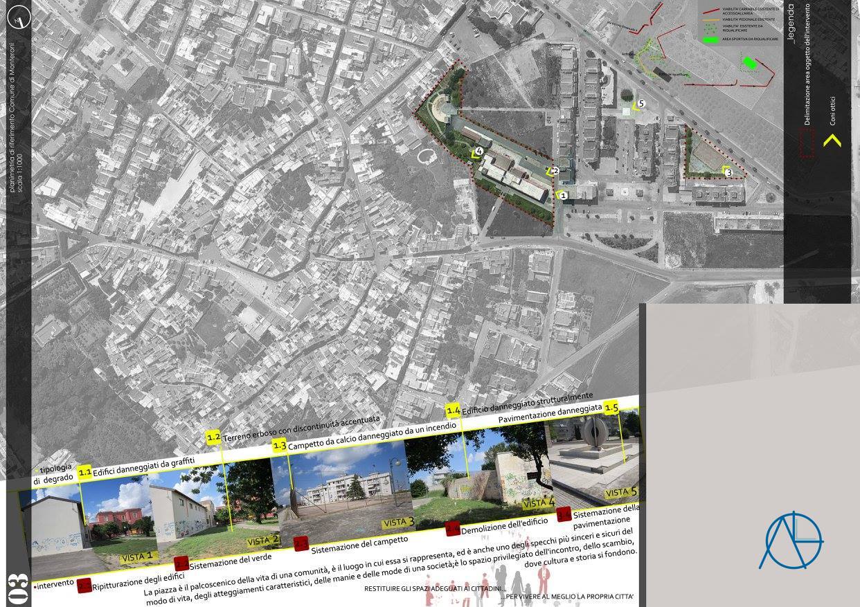Click the red square beside Demolizione dell'edificio
Viewport: 860px width, 607px height.
tap(453, 529)
